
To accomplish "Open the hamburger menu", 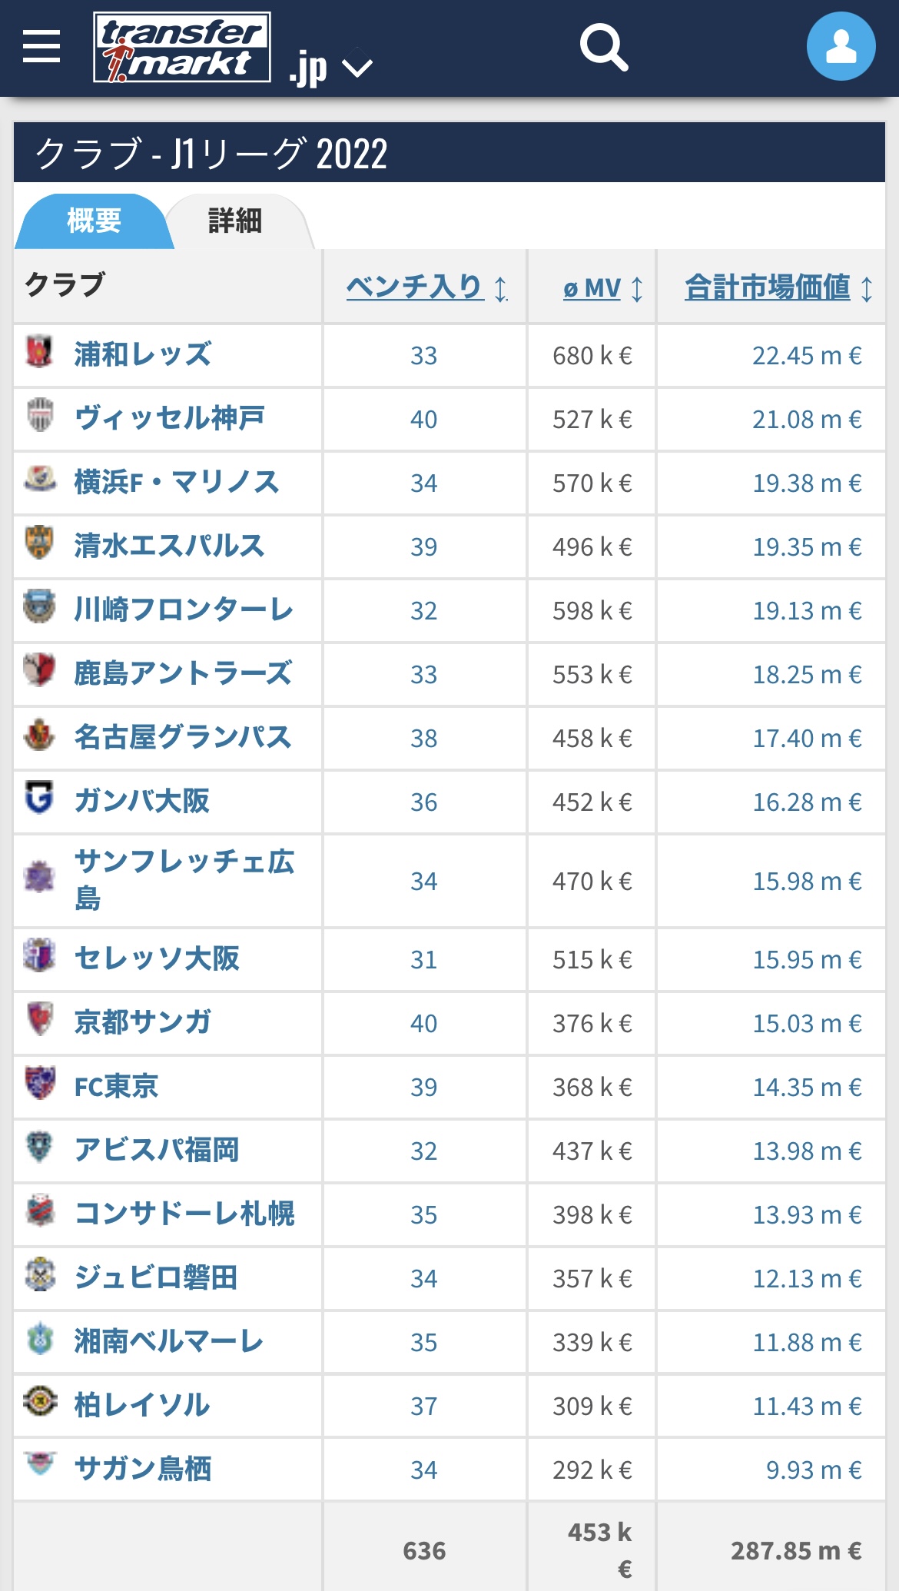I will (x=41, y=46).
